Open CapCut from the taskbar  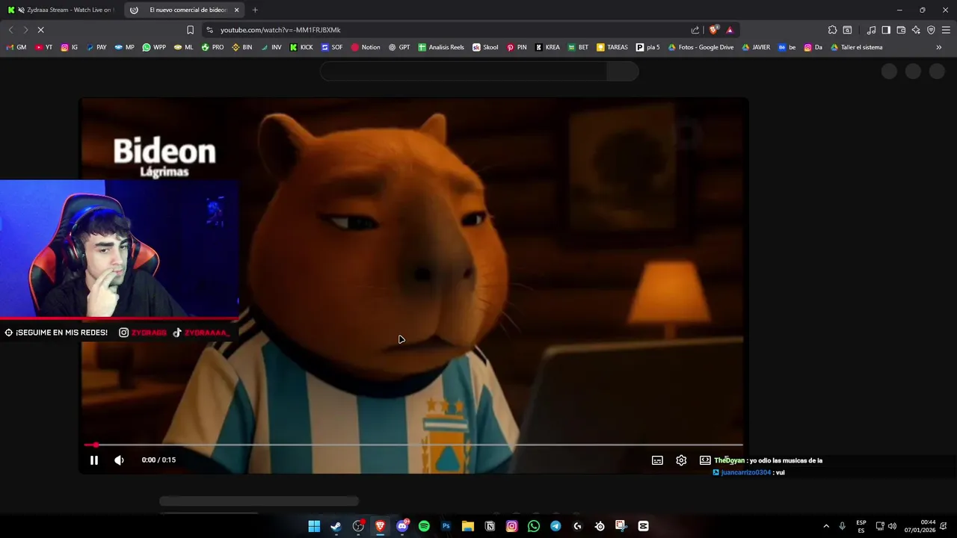coord(643,526)
